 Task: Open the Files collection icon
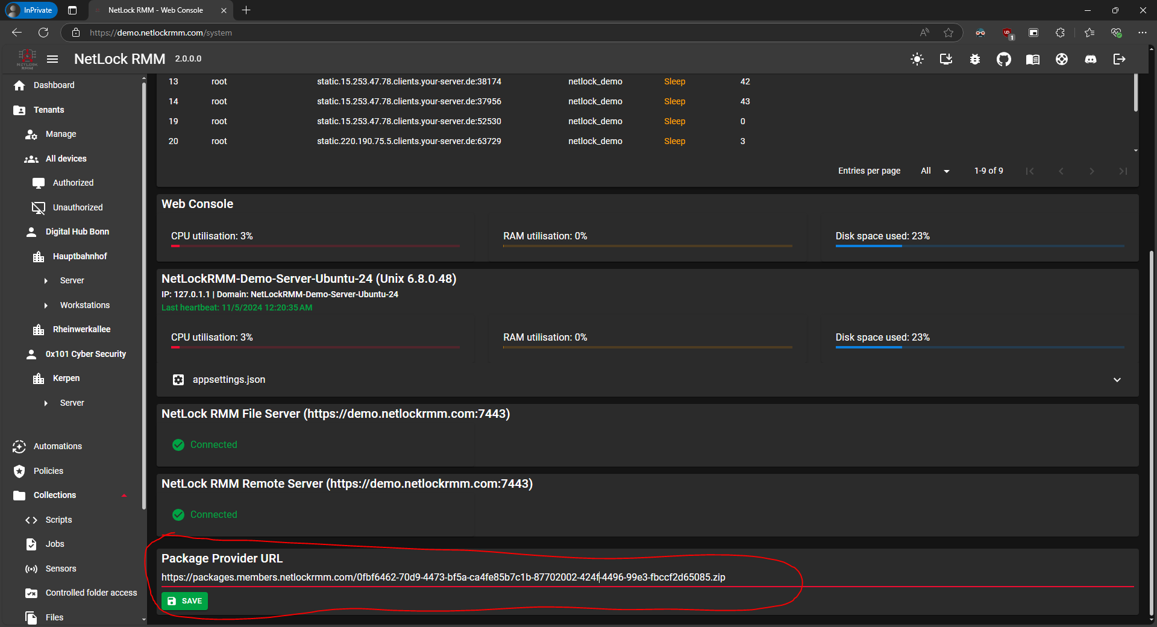coord(31,617)
